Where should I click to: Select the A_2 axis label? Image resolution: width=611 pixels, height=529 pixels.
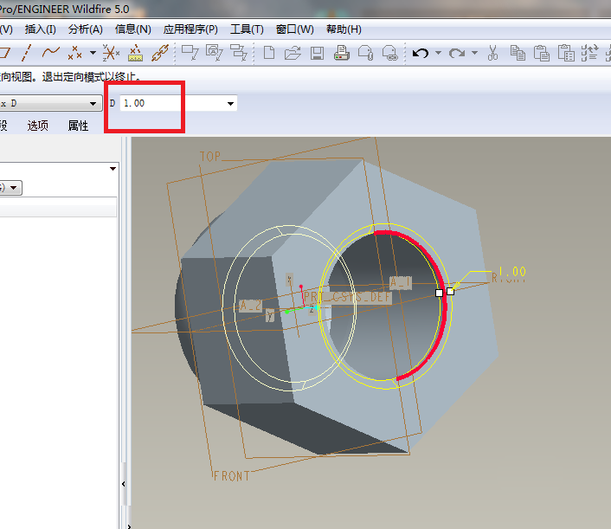tap(250, 306)
